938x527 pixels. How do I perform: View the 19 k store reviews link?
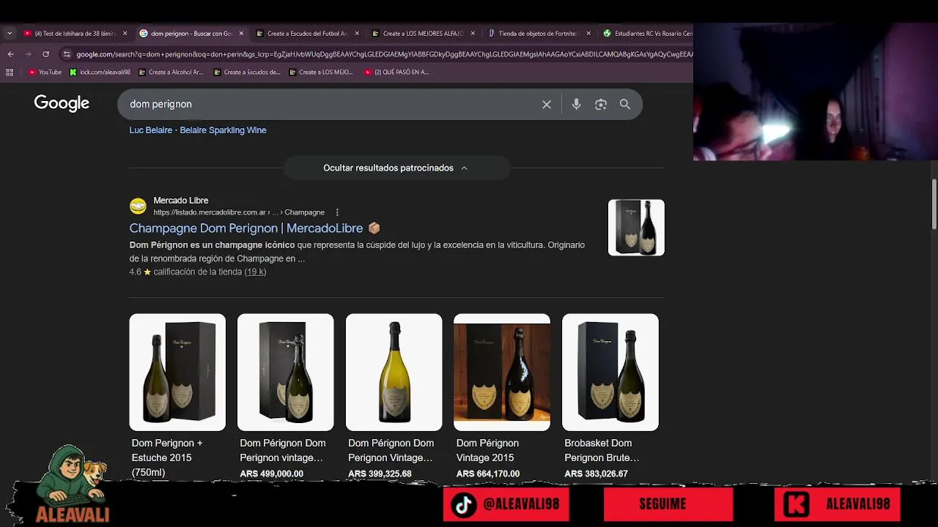[255, 272]
